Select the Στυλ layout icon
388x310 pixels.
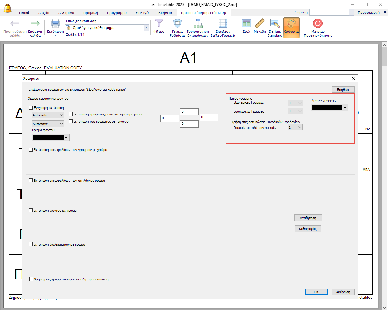tap(246, 24)
